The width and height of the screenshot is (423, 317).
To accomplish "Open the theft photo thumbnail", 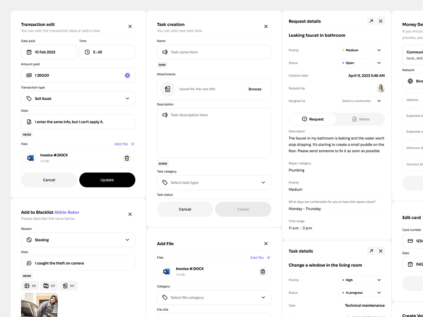I will click(x=39, y=305).
